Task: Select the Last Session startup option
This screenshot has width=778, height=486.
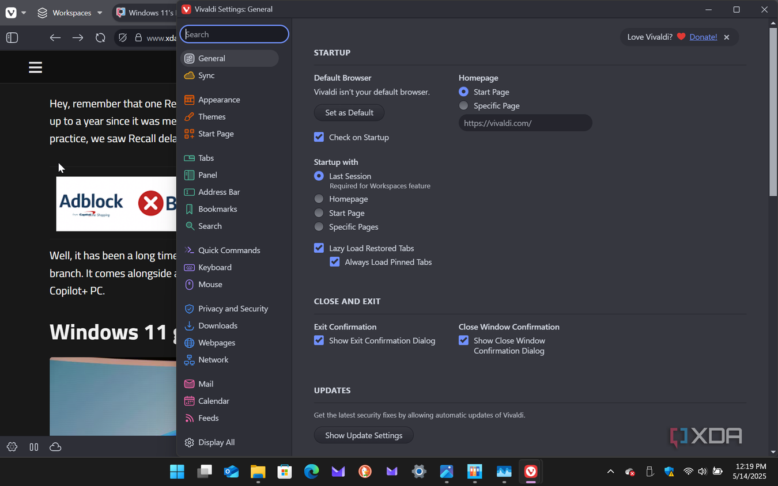Action: pyautogui.click(x=319, y=176)
